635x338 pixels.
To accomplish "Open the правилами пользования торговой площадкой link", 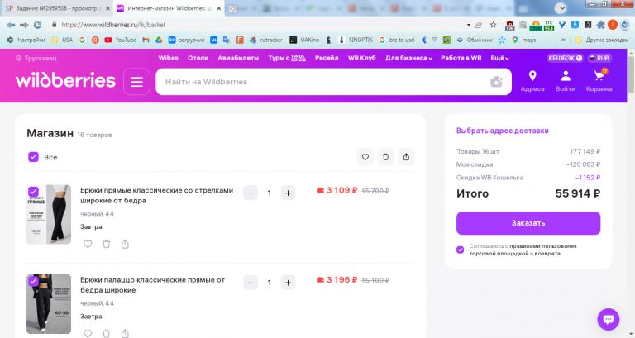I will [x=523, y=250].
